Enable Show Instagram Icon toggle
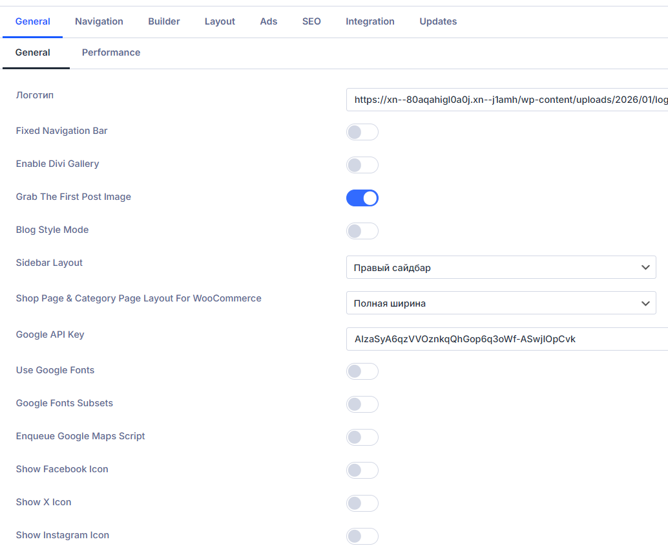Viewport: 668px width, 557px height. (362, 536)
